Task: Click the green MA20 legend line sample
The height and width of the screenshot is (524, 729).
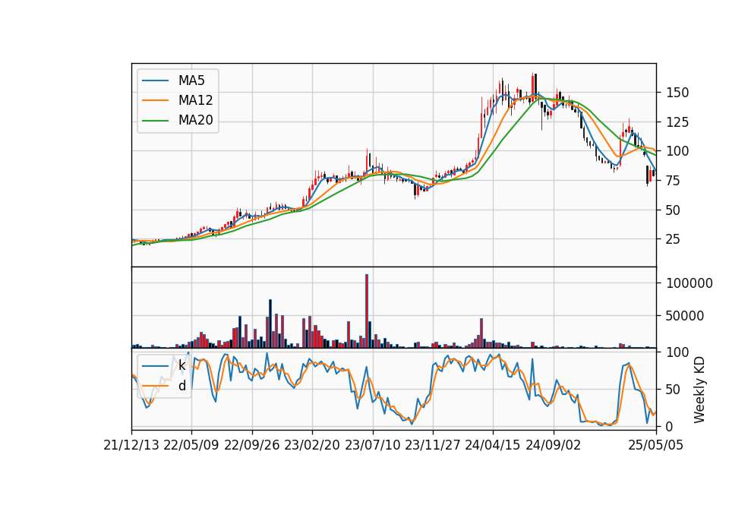Action: (x=155, y=121)
